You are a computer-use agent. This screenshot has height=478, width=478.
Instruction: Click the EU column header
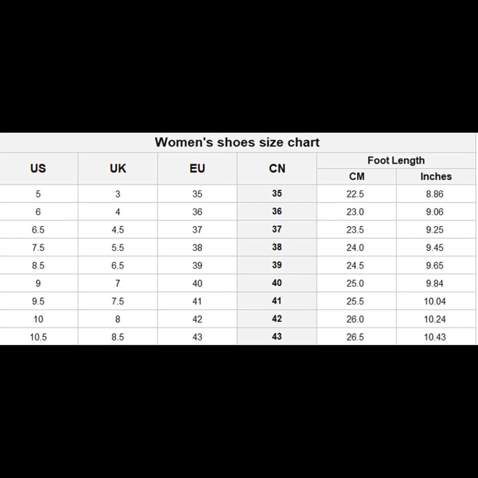coord(197,168)
